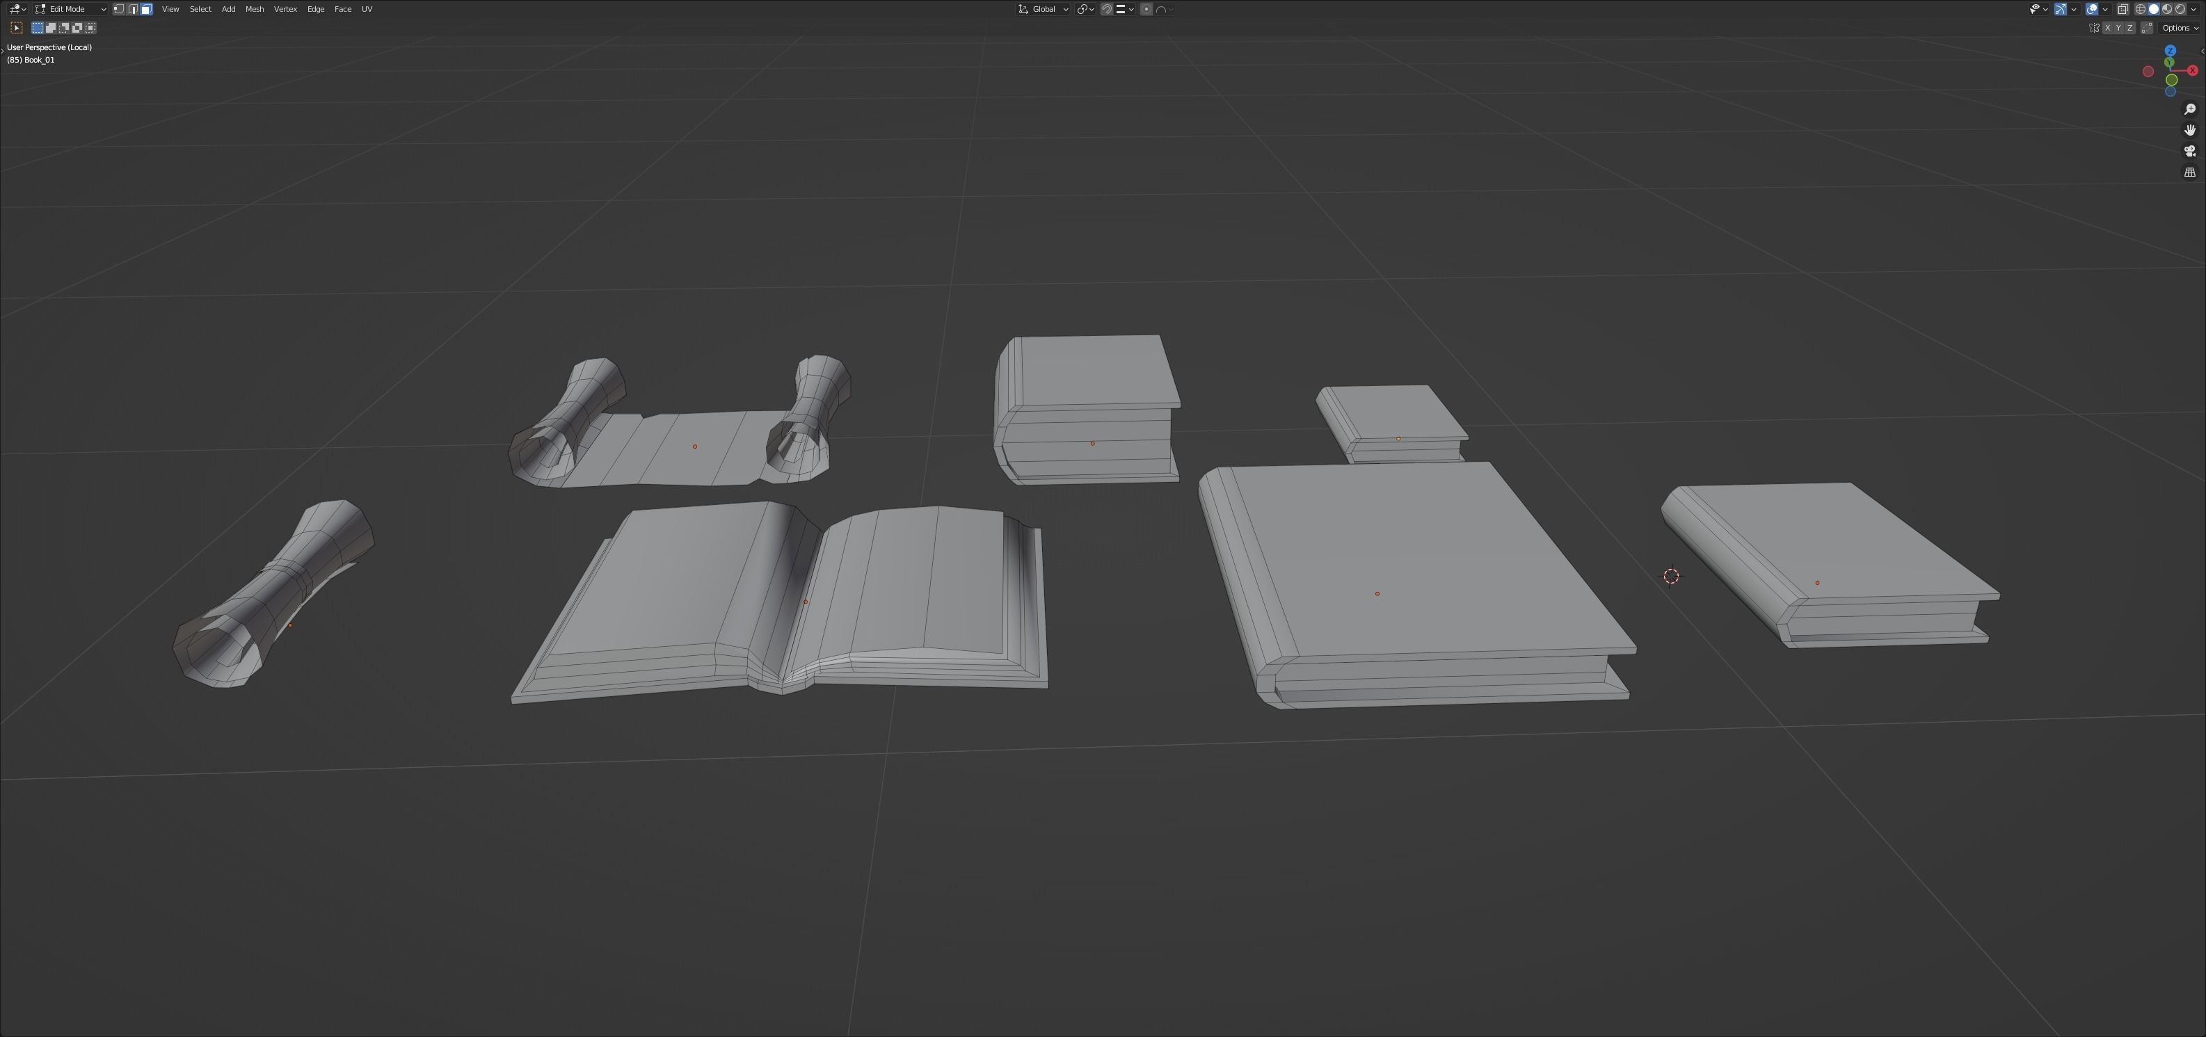Viewport: 2206px width, 1037px height.
Task: Open the Add menu
Action: click(x=229, y=8)
